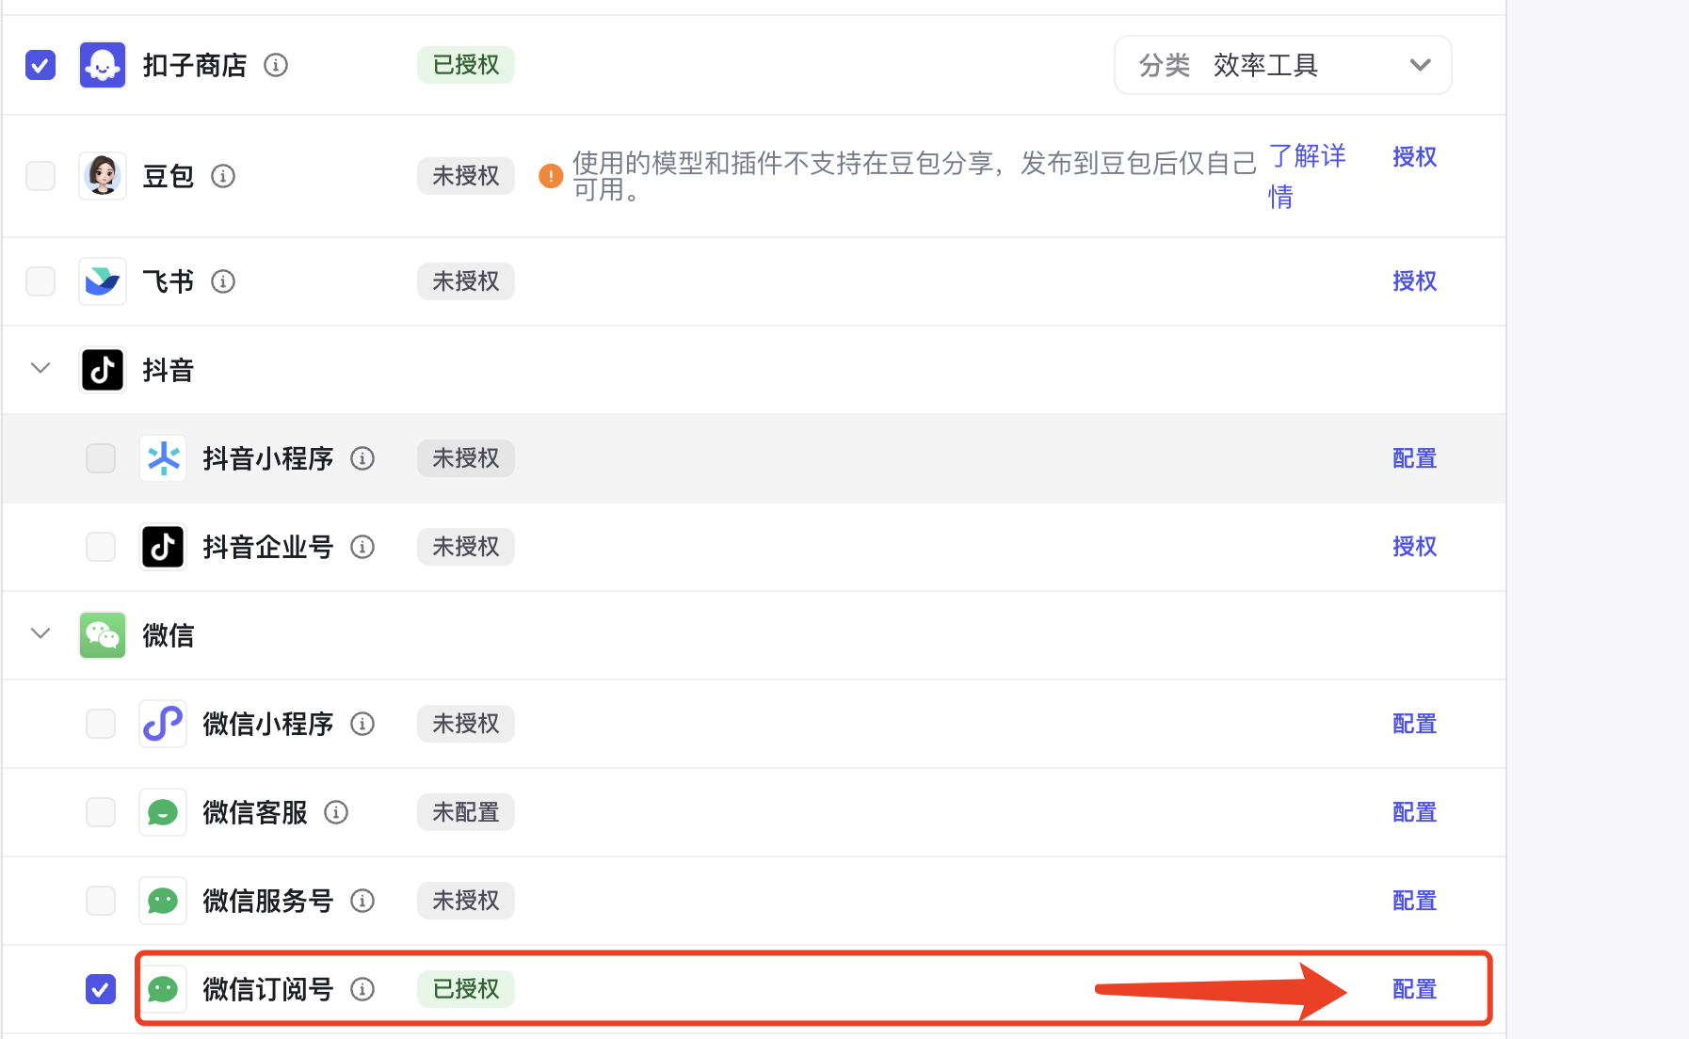Viewport: 1689px width, 1039px height.
Task: Click the 已授权 badge of 扣子商店
Action: point(466,65)
